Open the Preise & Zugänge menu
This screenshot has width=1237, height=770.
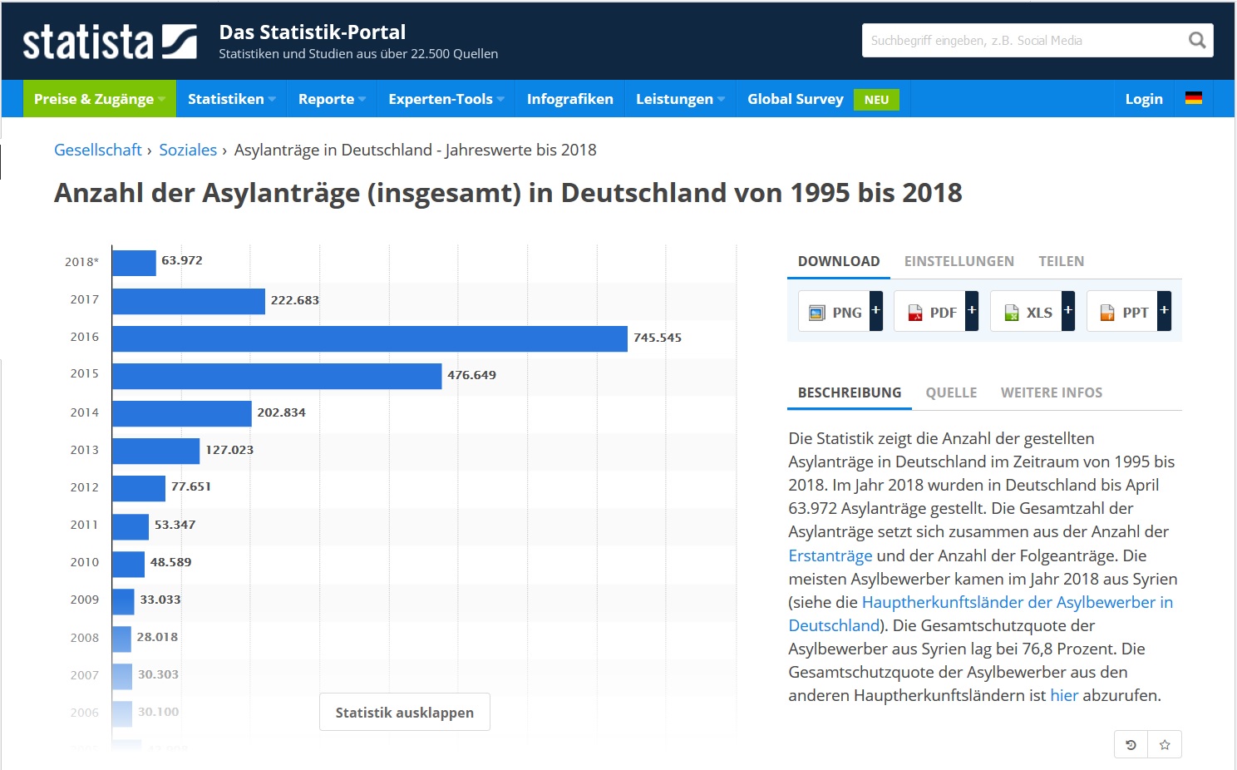(x=99, y=99)
